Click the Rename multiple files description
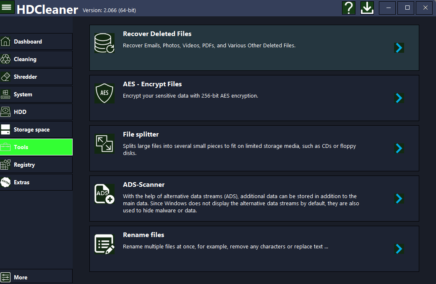The width and height of the screenshot is (436, 284). [225, 247]
